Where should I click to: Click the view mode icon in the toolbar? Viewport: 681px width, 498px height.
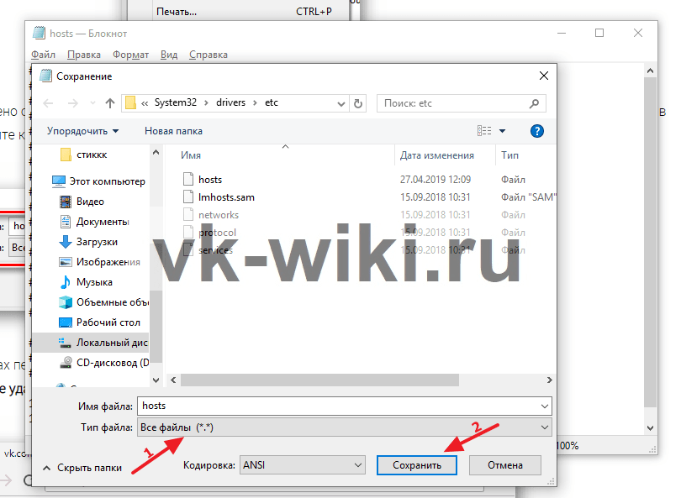pyautogui.click(x=484, y=131)
